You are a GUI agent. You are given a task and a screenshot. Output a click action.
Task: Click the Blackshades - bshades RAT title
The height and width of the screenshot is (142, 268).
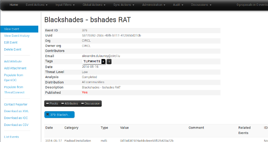point(88,20)
